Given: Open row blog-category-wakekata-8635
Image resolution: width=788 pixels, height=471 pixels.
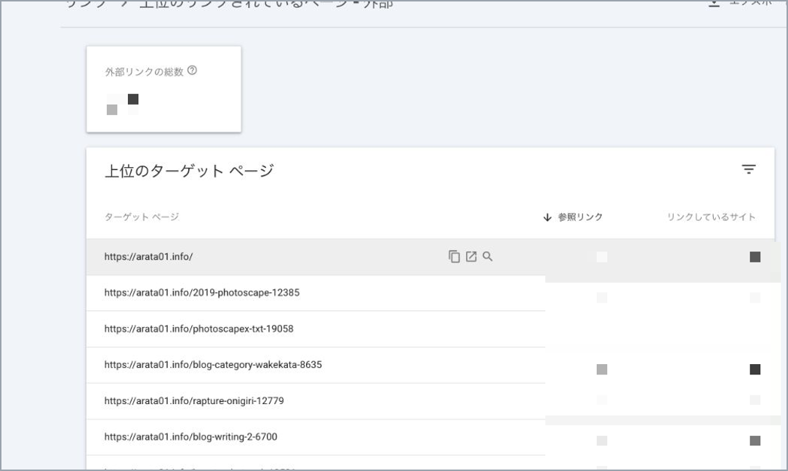Looking at the screenshot, I should (430, 365).
